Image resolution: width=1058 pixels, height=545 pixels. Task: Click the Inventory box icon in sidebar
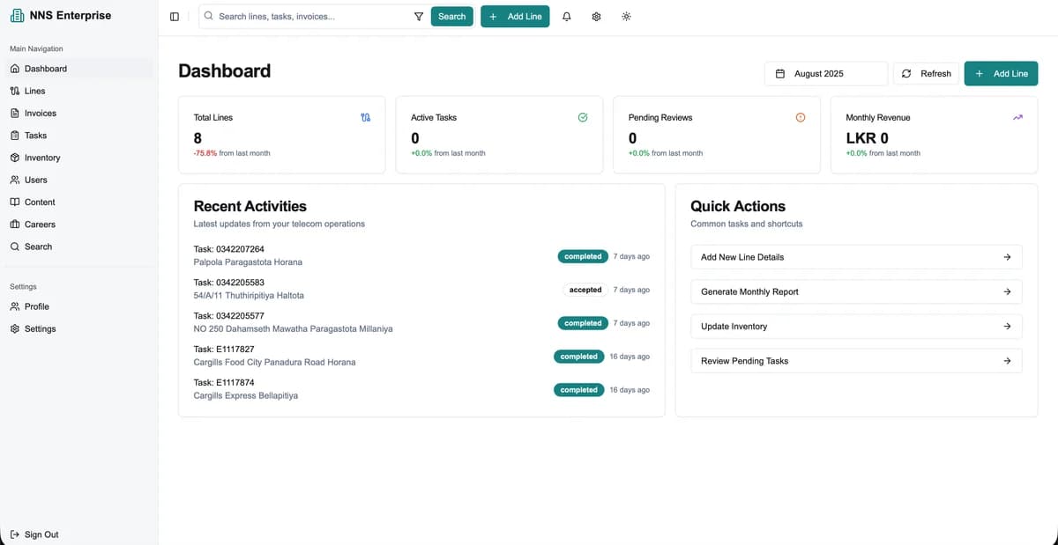click(14, 158)
